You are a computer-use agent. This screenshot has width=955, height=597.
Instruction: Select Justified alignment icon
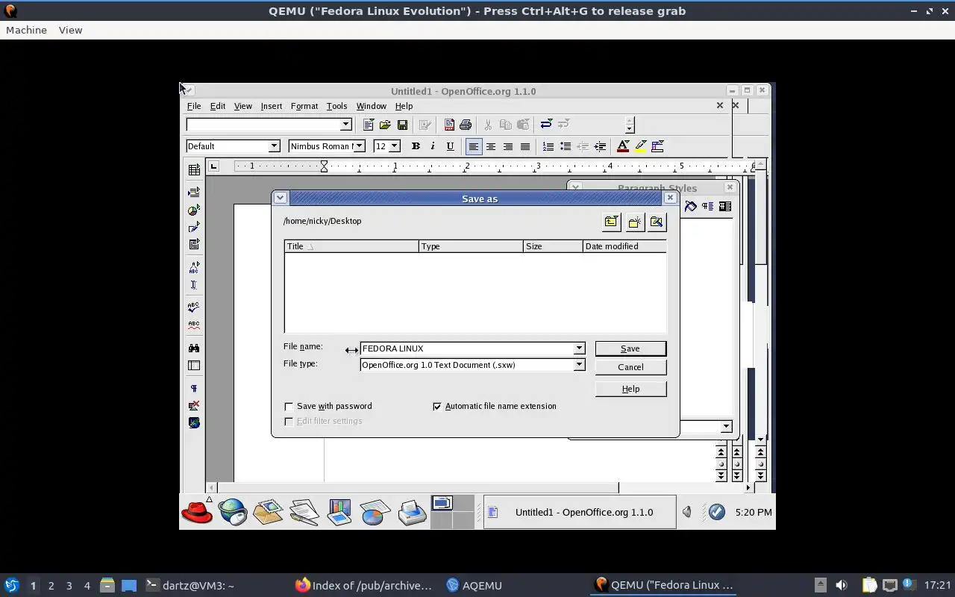coord(525,146)
